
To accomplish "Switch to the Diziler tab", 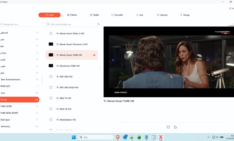I will point(94,15).
